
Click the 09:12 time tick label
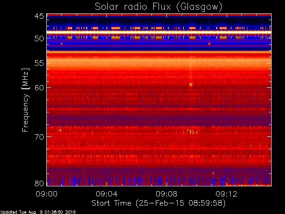click(227, 194)
